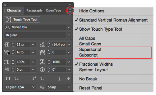Click the Touch Type Tool button
This screenshot has width=156, height=95.
point(22,19)
